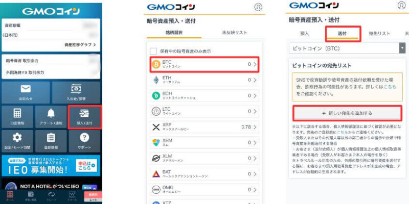Tap the 預入/送付 wallet icon

tap(84, 113)
